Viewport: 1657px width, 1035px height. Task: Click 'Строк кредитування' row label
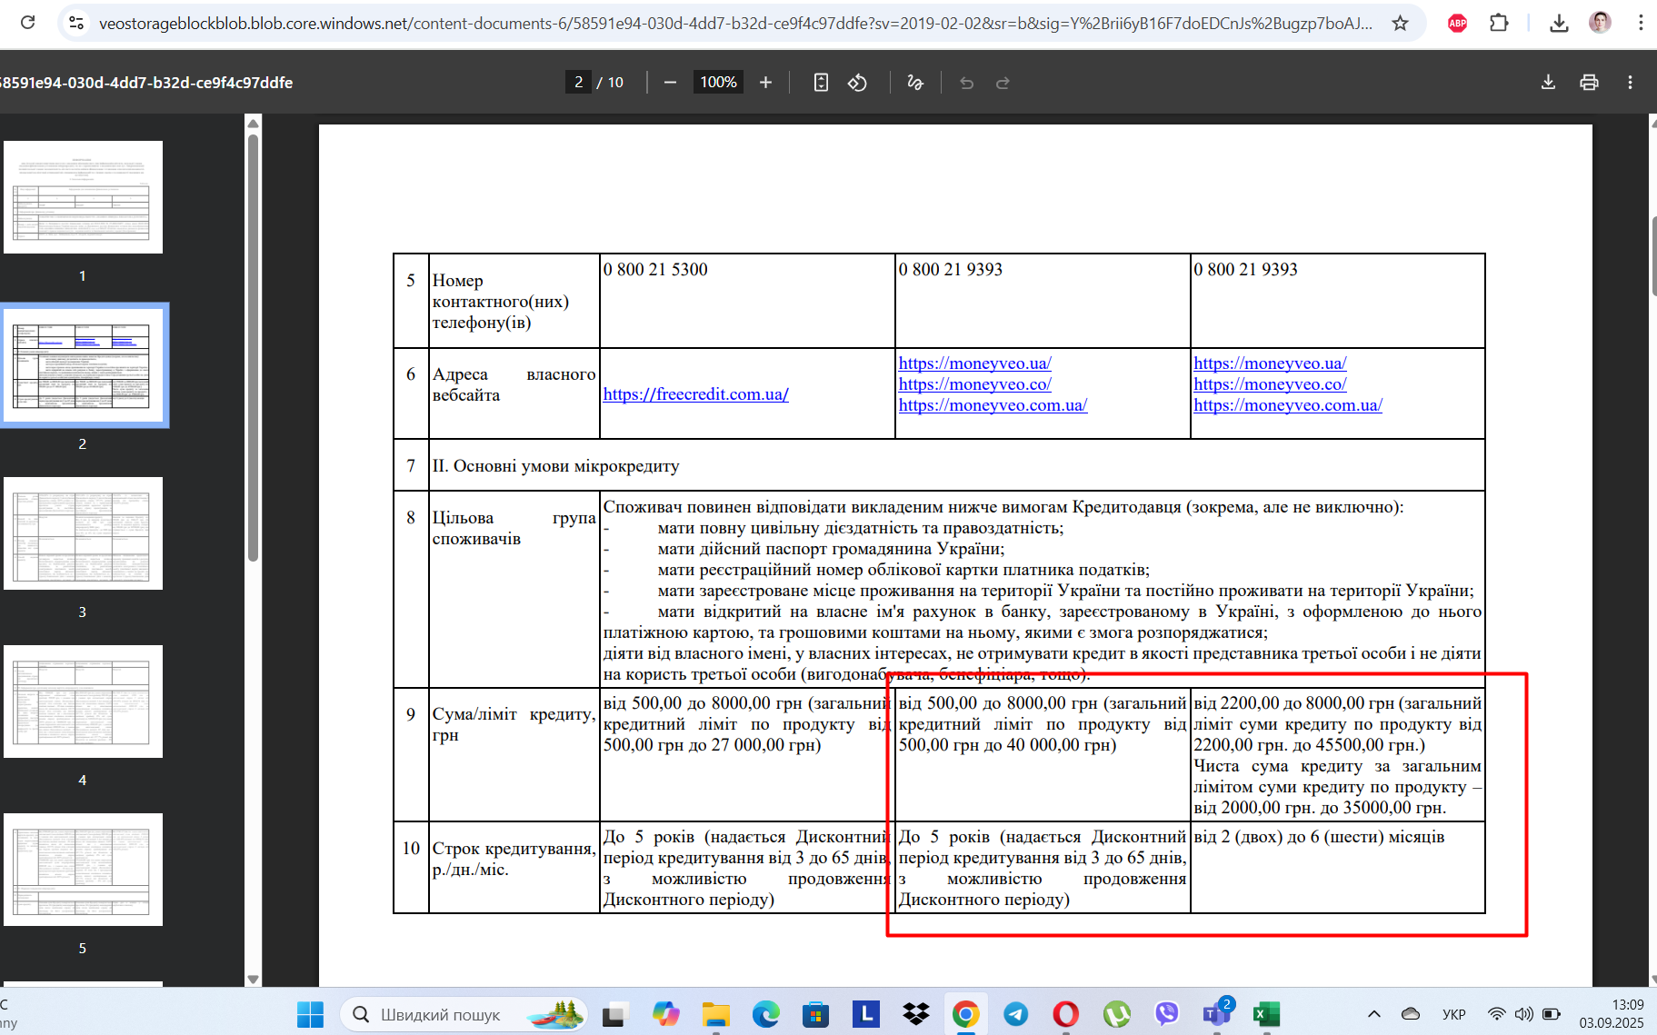pyautogui.click(x=514, y=859)
